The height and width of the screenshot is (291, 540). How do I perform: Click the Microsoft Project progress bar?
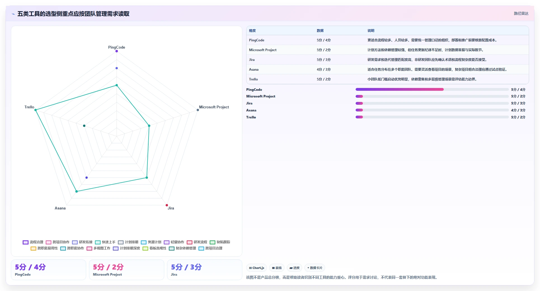click(x=432, y=96)
